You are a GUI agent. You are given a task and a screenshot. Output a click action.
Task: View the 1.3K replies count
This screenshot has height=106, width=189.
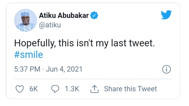point(72,89)
